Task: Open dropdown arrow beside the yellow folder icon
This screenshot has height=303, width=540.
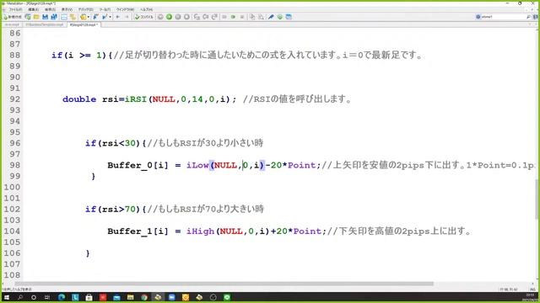Action: [89, 17]
